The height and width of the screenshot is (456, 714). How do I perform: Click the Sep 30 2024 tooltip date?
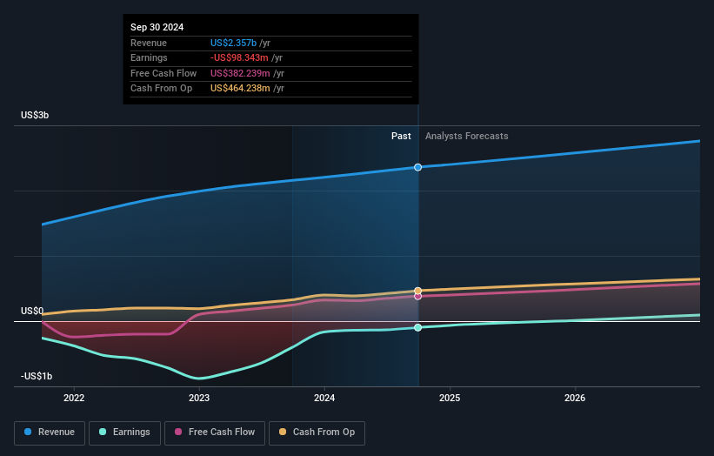[x=157, y=27]
